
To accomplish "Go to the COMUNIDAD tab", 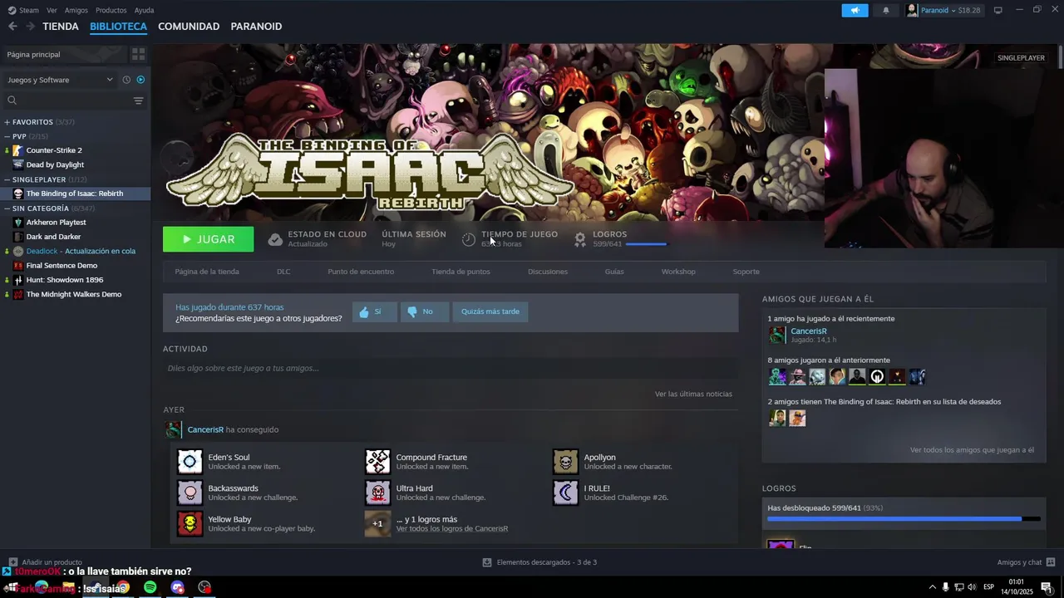I will pyautogui.click(x=189, y=27).
